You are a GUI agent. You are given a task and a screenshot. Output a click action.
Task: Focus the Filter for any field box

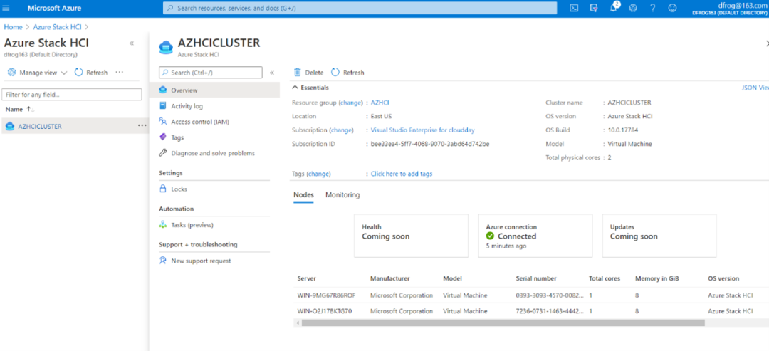coord(72,94)
